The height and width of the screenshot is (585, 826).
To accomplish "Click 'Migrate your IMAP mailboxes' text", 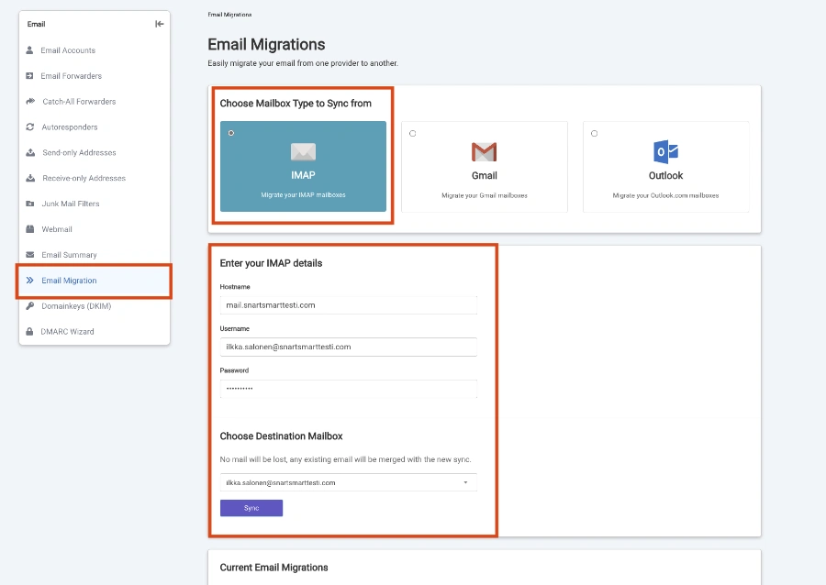I will click(303, 194).
